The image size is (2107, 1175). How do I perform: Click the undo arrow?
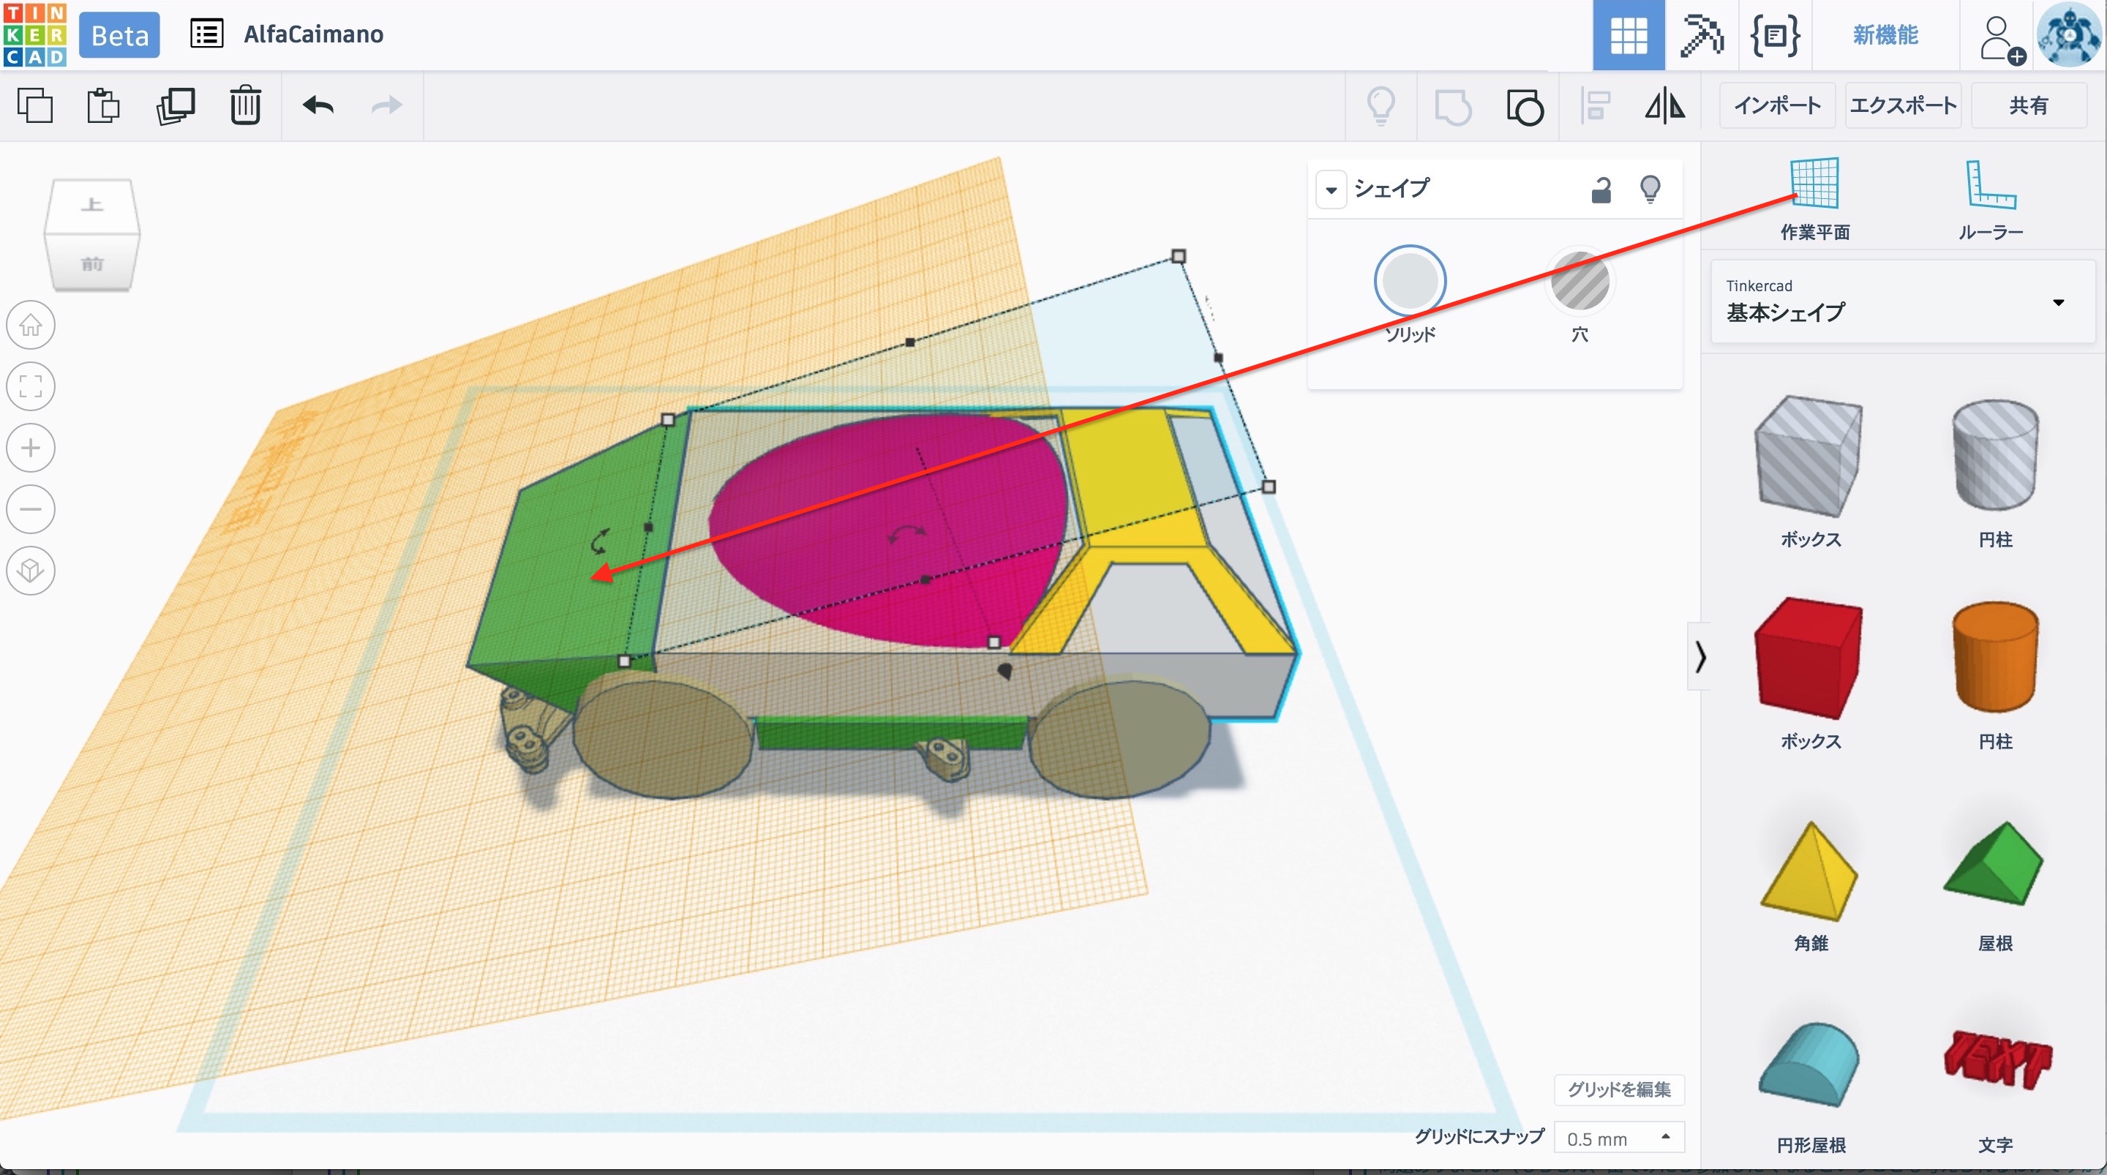coord(318,105)
